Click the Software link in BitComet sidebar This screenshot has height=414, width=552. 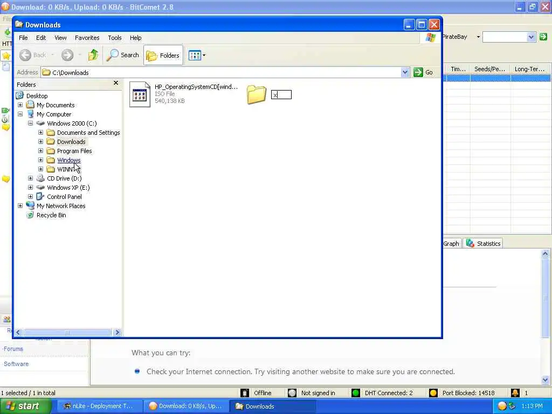pos(16,364)
